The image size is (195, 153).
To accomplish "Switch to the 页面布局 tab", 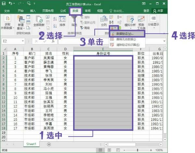I will (x=48, y=11).
